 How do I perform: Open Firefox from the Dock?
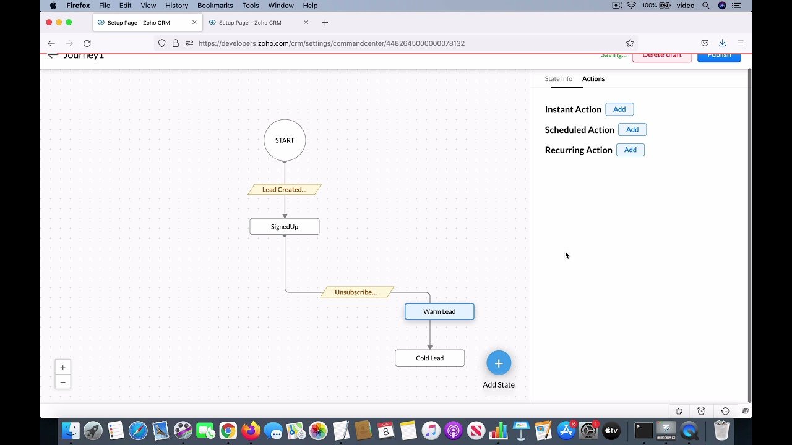coord(251,430)
